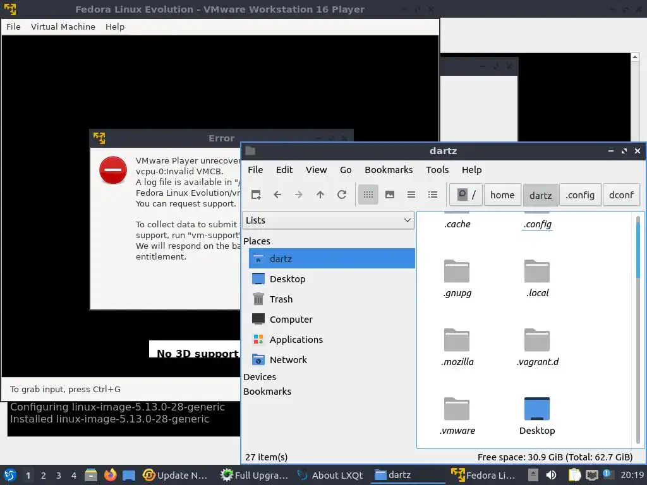Open the LXQt application menu
Viewport: 647px width, 485px height.
click(x=10, y=475)
